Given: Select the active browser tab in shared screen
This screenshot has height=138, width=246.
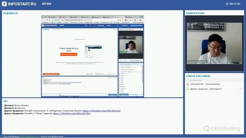Looking at the screenshot, I should tap(119, 17).
